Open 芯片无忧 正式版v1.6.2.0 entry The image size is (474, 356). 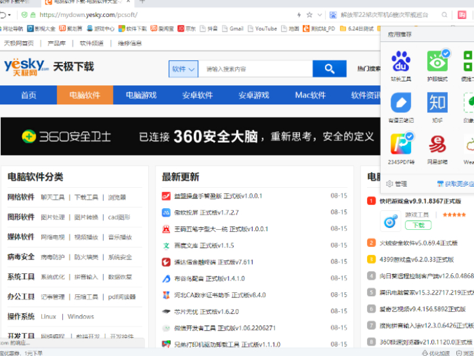(206, 311)
